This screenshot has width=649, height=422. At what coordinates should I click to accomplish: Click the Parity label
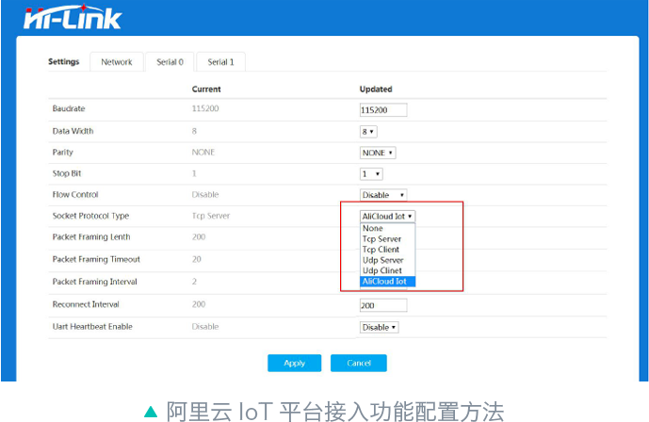62,152
